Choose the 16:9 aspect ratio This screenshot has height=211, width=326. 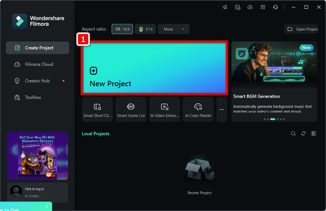[x=122, y=29]
